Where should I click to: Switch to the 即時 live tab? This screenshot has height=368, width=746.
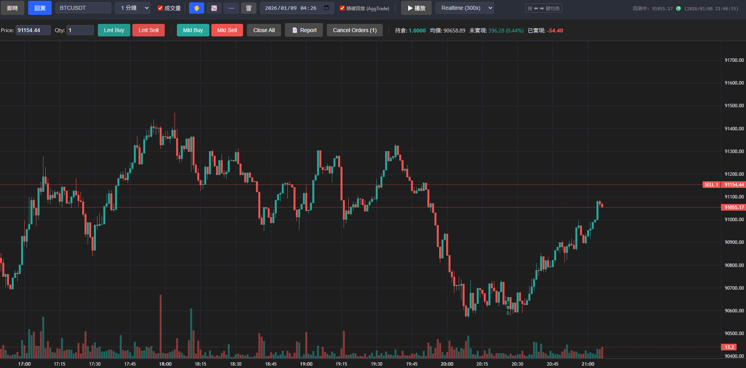[13, 8]
